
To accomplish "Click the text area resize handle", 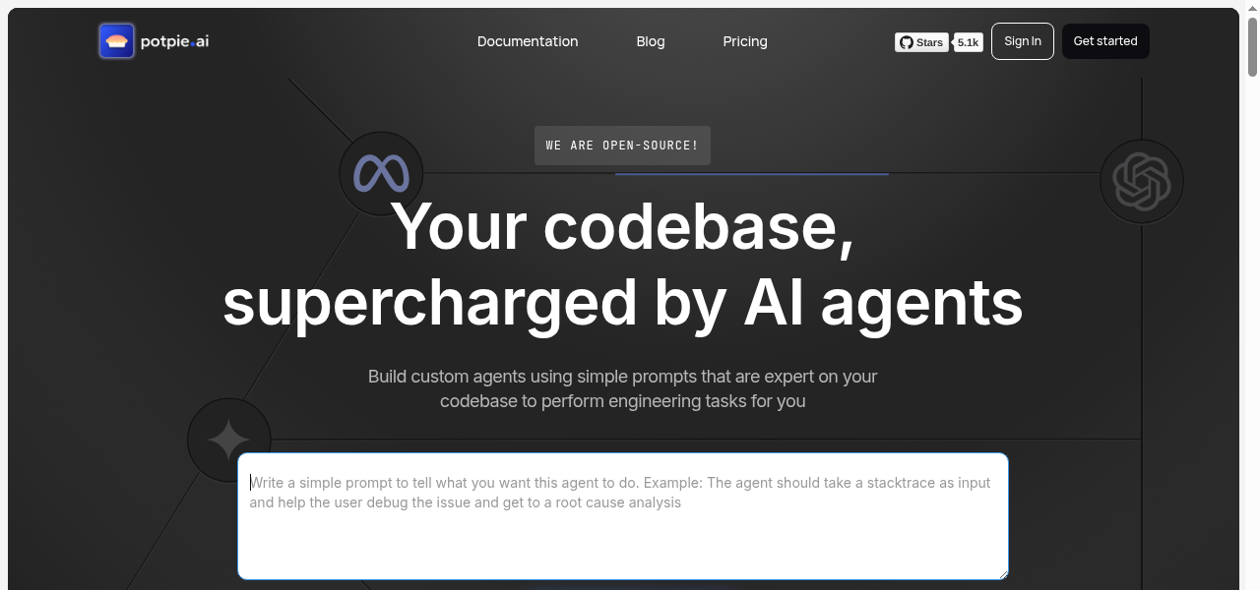I will (1002, 573).
